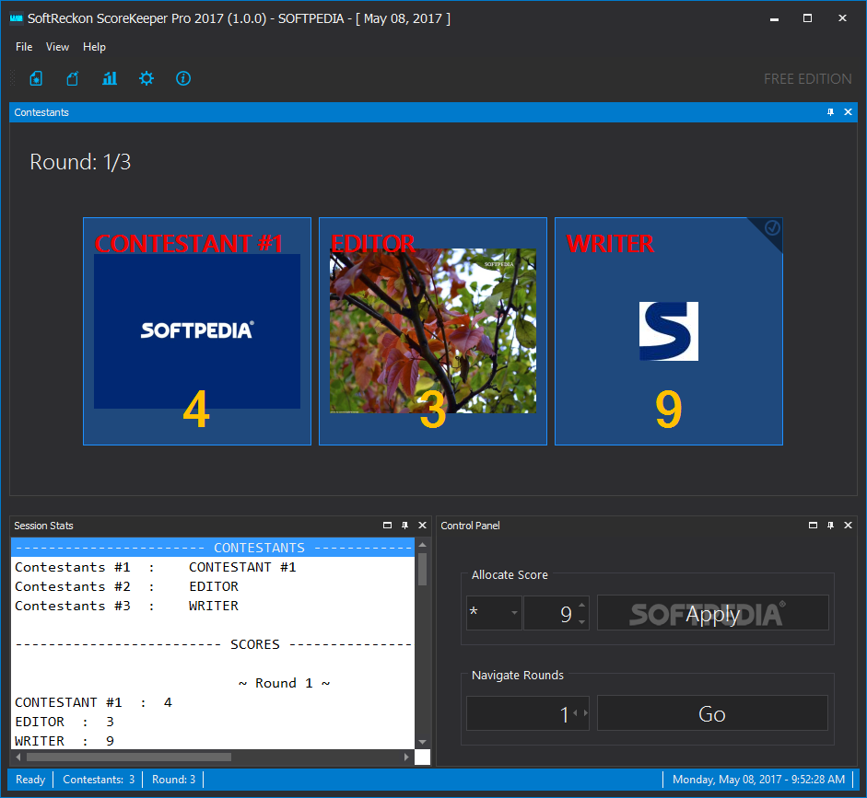Open the View menu
Image resolution: width=867 pixels, height=798 pixels.
click(x=57, y=47)
